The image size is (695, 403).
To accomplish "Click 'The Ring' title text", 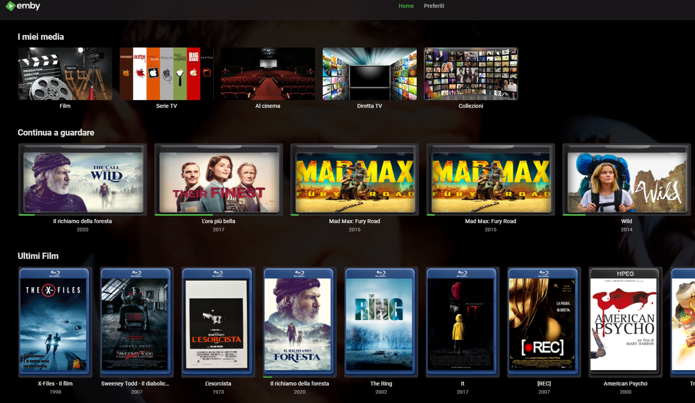I will click(381, 383).
